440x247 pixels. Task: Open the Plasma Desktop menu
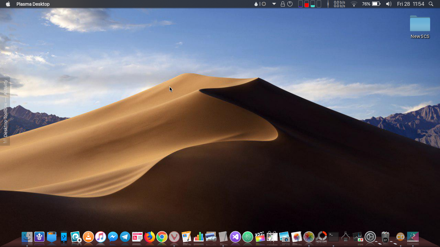click(x=33, y=4)
